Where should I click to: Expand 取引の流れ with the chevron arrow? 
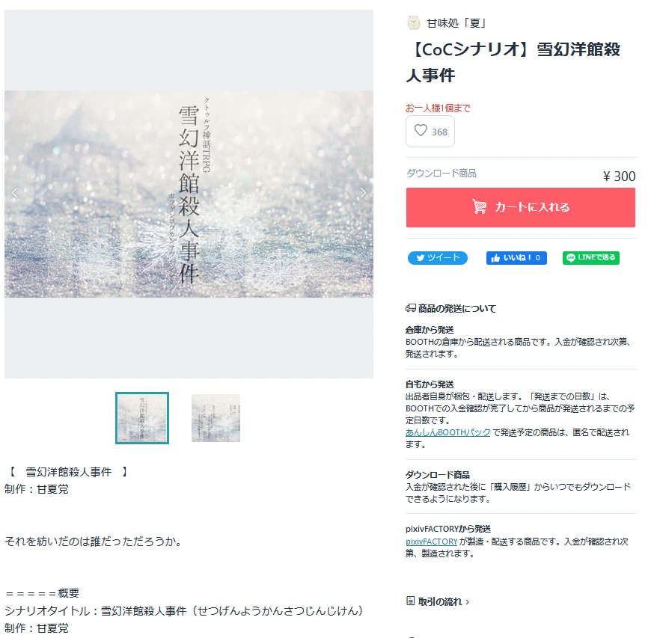coord(467,602)
